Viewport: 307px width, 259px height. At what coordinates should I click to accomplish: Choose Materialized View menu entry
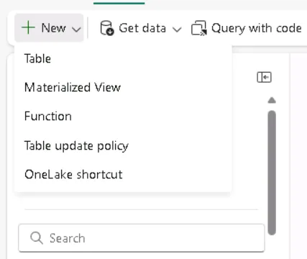pos(123,87)
